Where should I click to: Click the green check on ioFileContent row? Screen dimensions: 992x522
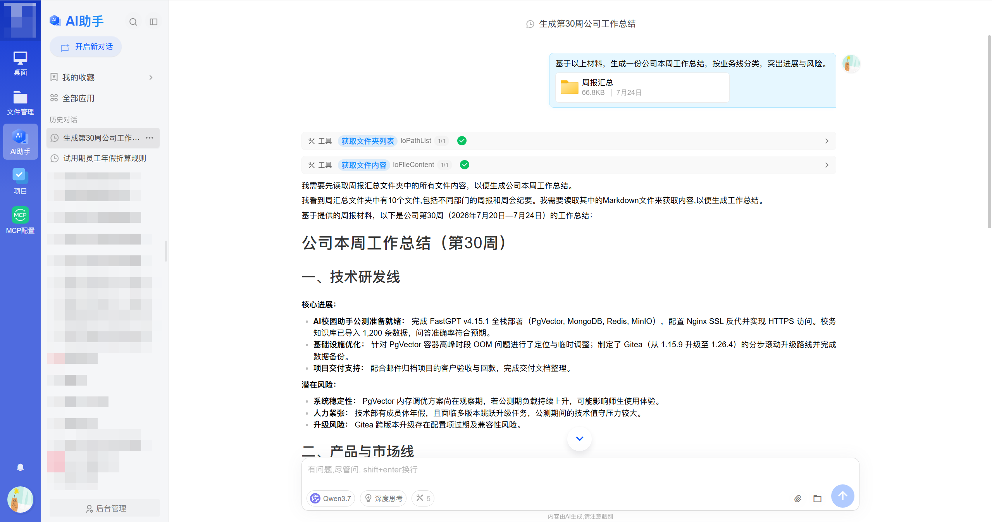[464, 165]
